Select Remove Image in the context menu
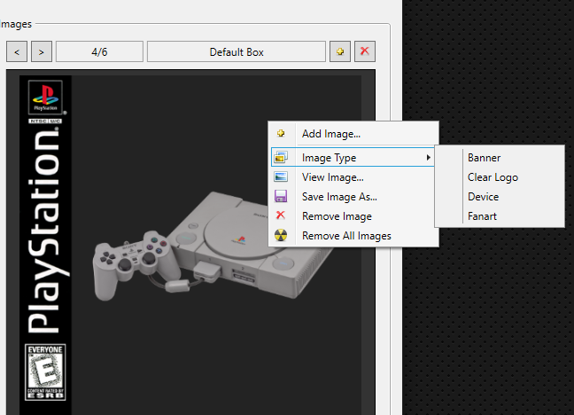The width and height of the screenshot is (574, 415). 353,216
